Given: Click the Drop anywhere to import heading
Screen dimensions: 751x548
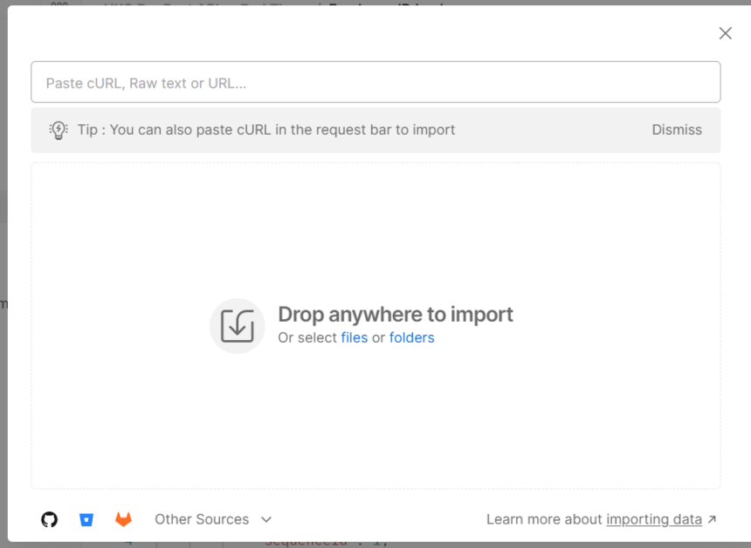Looking at the screenshot, I should tap(395, 315).
